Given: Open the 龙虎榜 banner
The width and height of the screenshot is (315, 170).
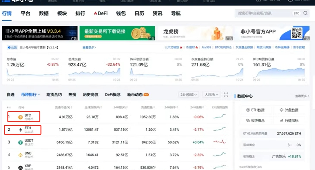Looking at the screenshot, I should pos(195,33).
